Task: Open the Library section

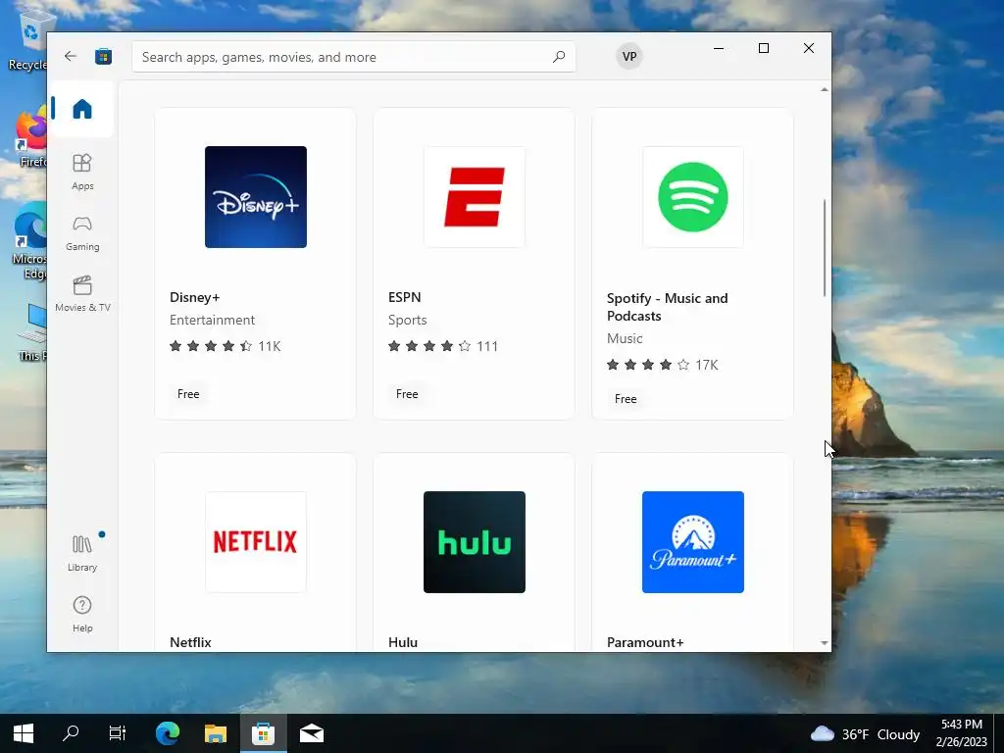Action: pos(82,553)
